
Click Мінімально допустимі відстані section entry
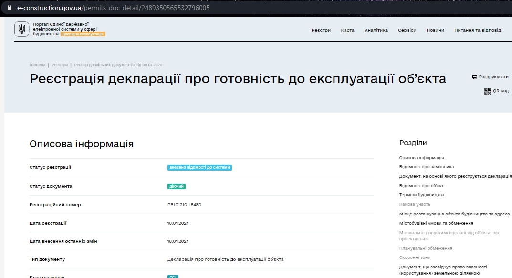click(449, 236)
